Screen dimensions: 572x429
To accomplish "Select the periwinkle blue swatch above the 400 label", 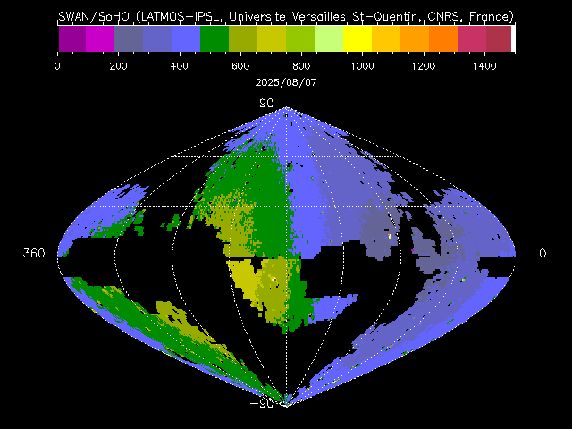I will point(186,38).
